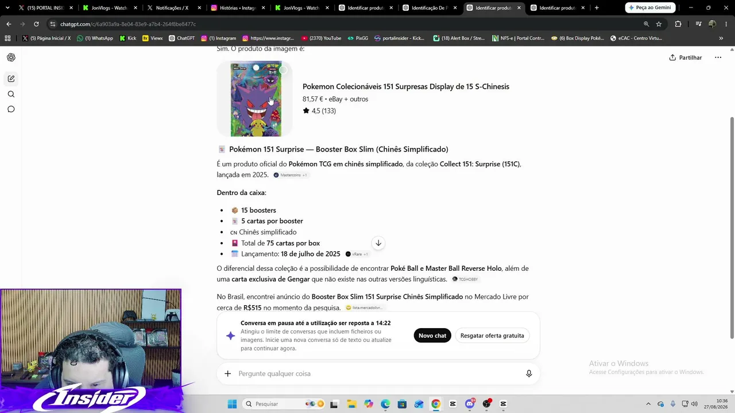Expand the system tray hidden icons chevron
Screen dimensions: 735x413
(648, 404)
